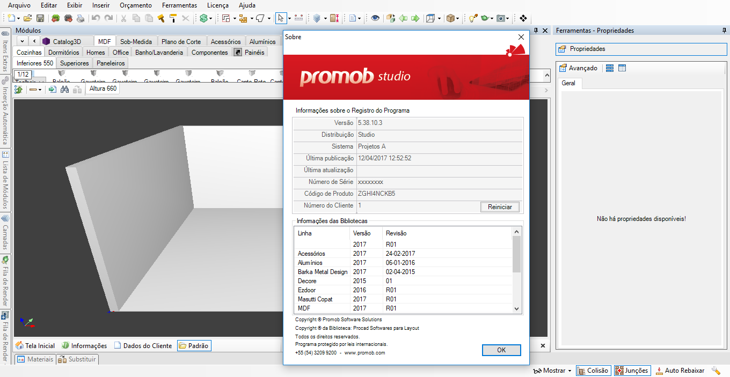Open the Orçamento menu

pyautogui.click(x=135, y=5)
